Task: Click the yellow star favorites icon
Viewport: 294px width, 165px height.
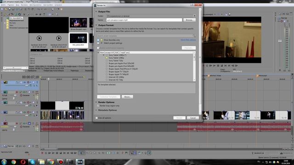Action: 102,40
